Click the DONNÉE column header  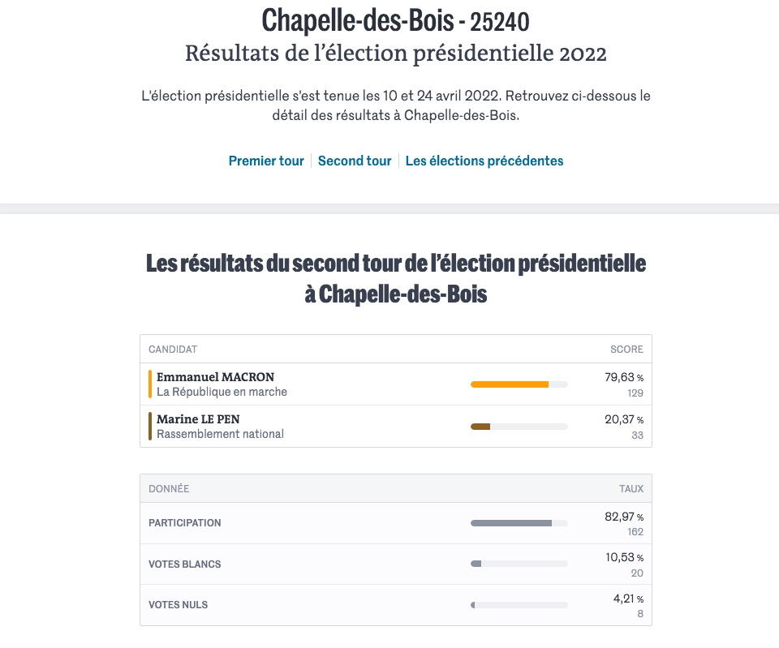[x=169, y=488]
